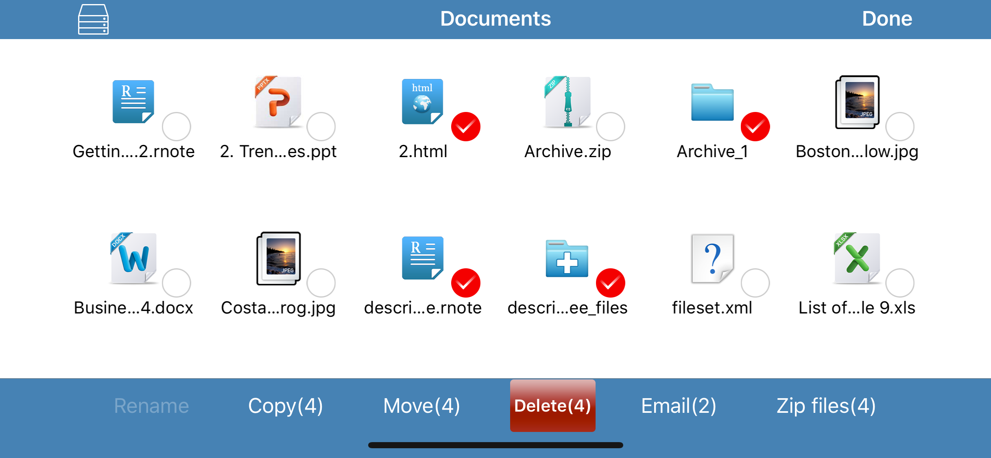Select the Archive.zip empty circle

[610, 127]
